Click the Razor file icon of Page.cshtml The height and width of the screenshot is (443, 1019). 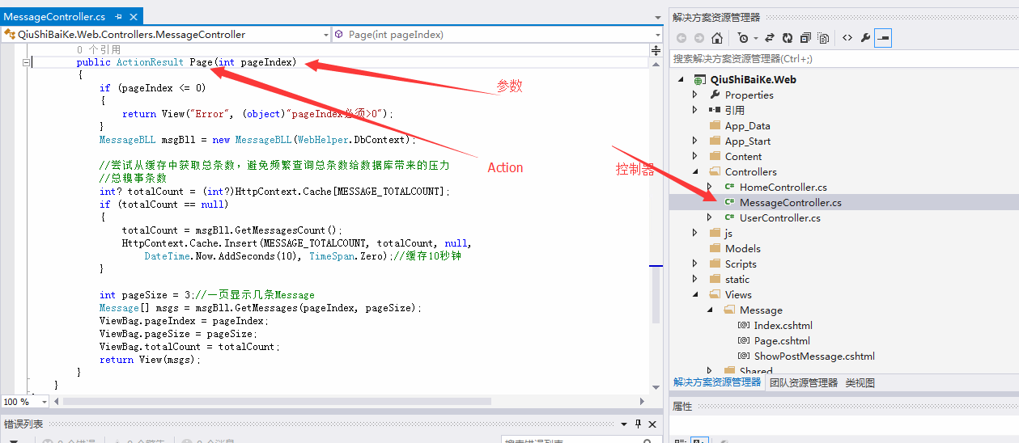[744, 340]
